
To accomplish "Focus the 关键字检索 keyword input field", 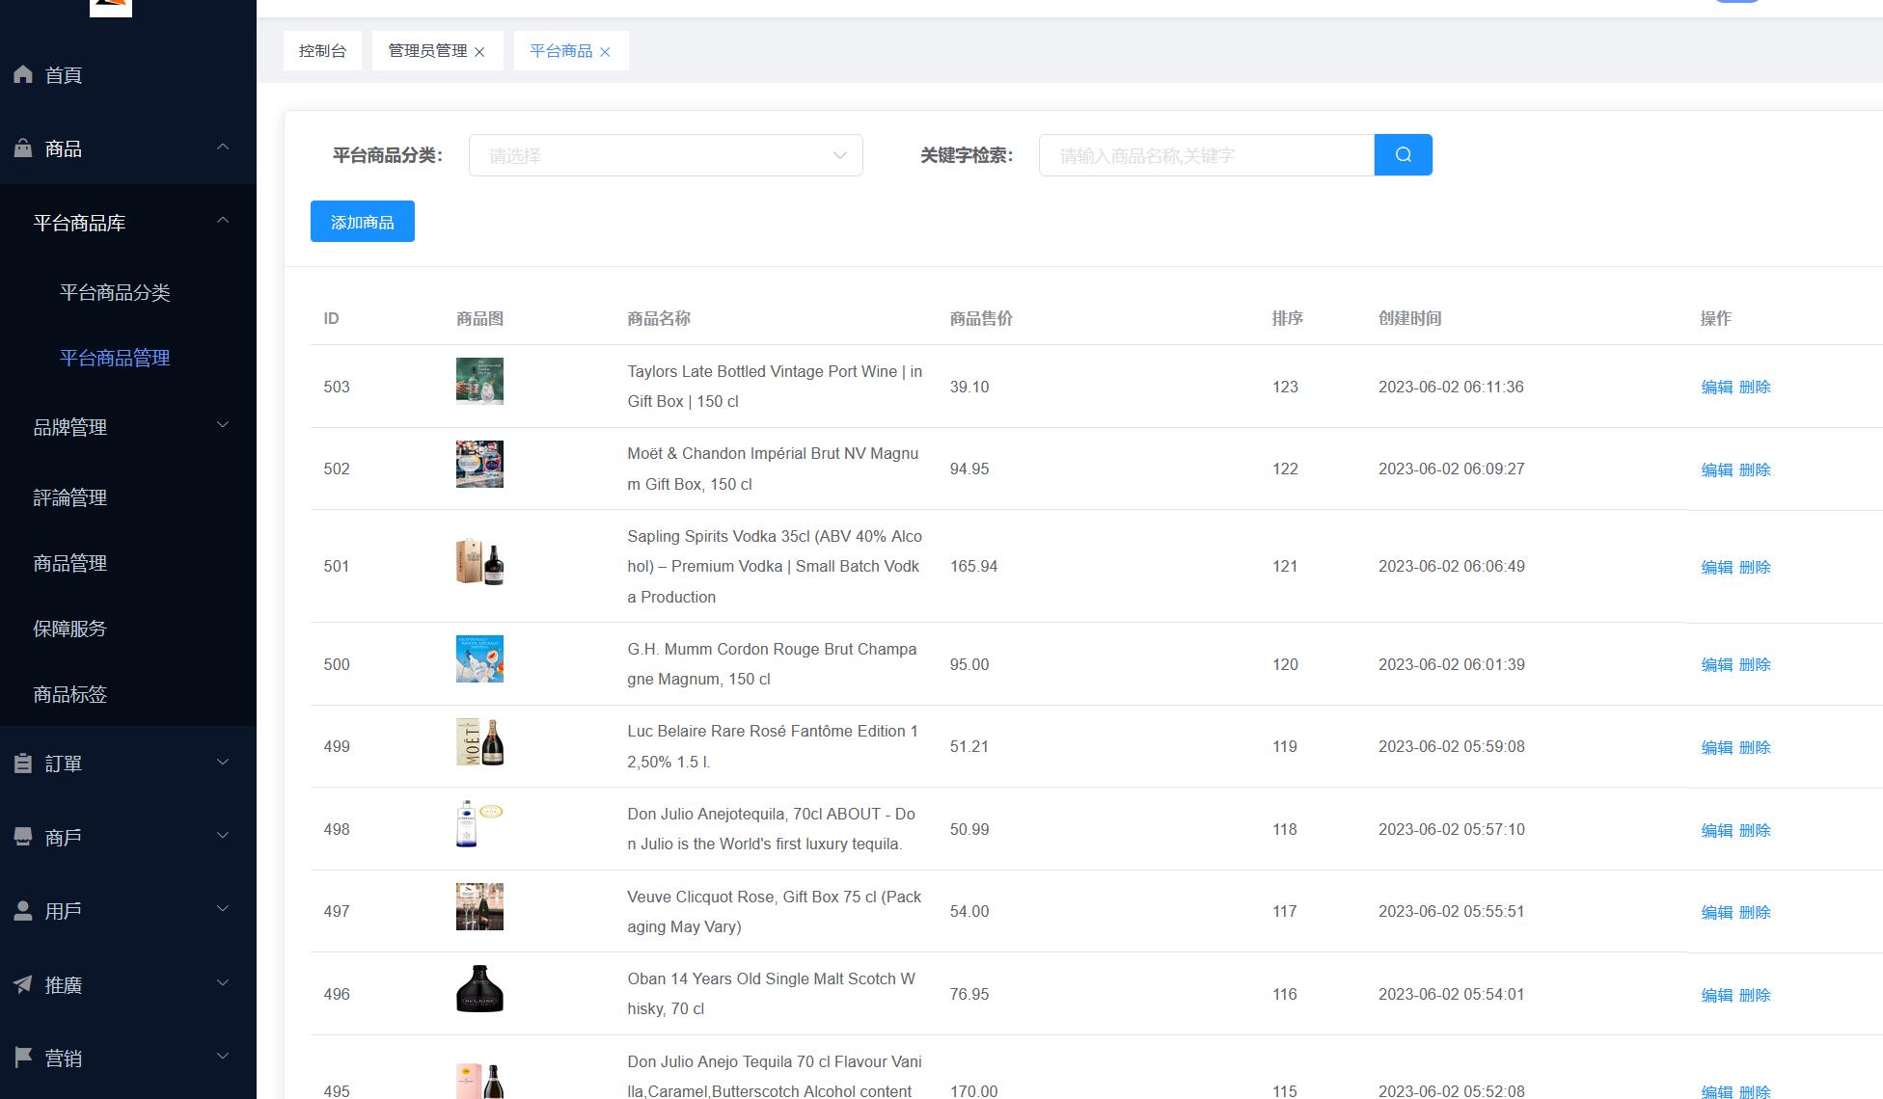I will pyautogui.click(x=1206, y=155).
